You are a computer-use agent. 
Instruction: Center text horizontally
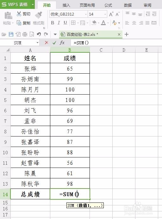pyautogui.click(x=134, y=23)
